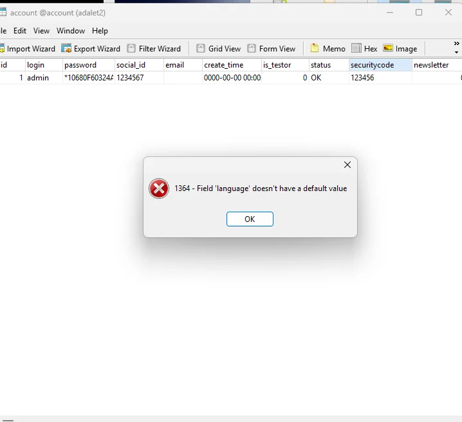Open the Export Wizard tool
Viewport: 462px width, 422px height.
click(91, 48)
